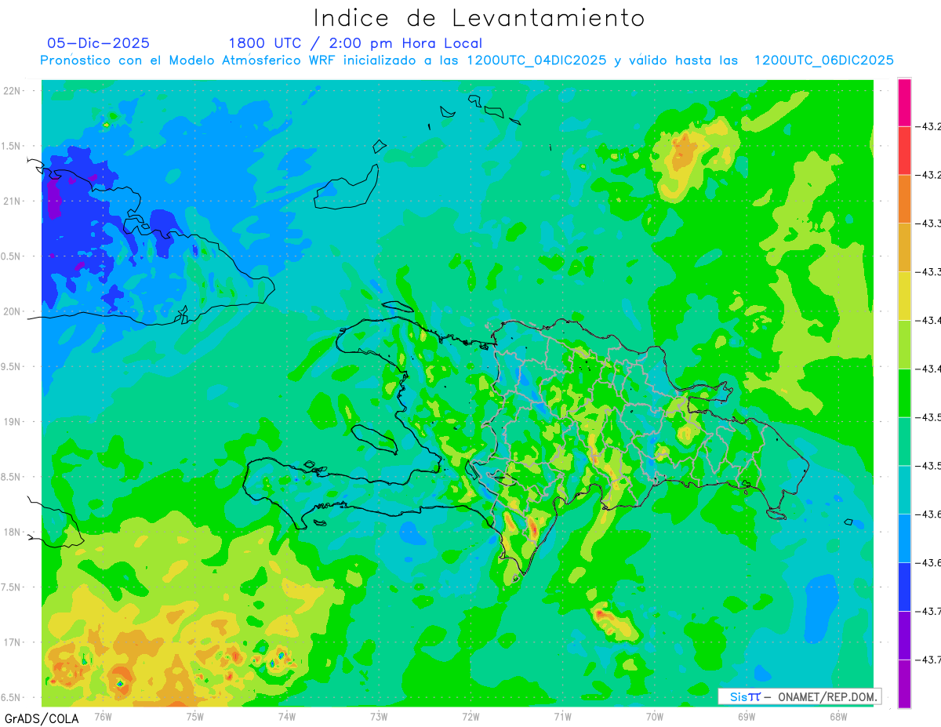Click the '21N' latitude label

point(13,202)
